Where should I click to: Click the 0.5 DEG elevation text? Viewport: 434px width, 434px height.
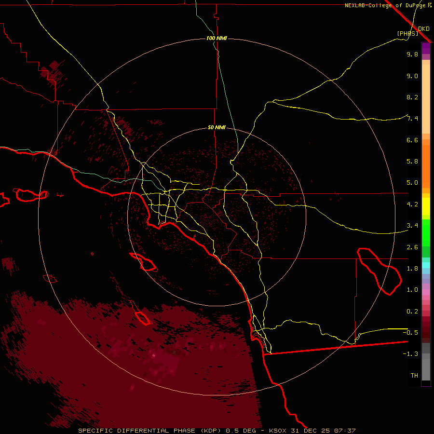[241, 431]
